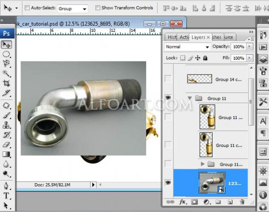Hide the Group 11 folder layer

pos(168,98)
